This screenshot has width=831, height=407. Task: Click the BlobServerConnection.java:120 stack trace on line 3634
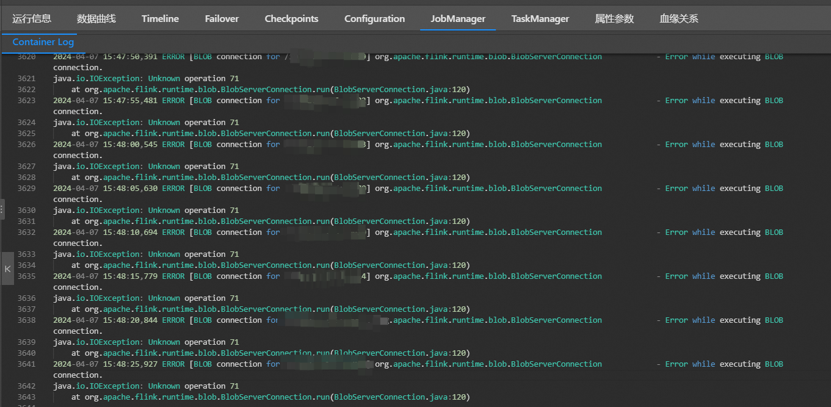click(x=400, y=265)
